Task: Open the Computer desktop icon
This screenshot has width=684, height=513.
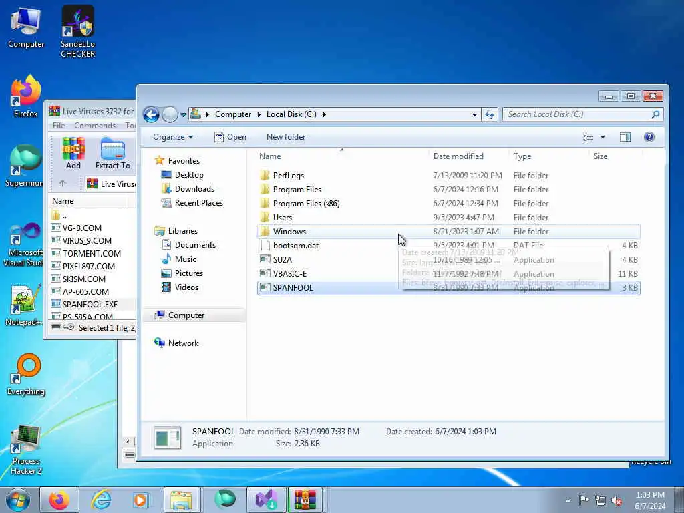Action: [26, 27]
